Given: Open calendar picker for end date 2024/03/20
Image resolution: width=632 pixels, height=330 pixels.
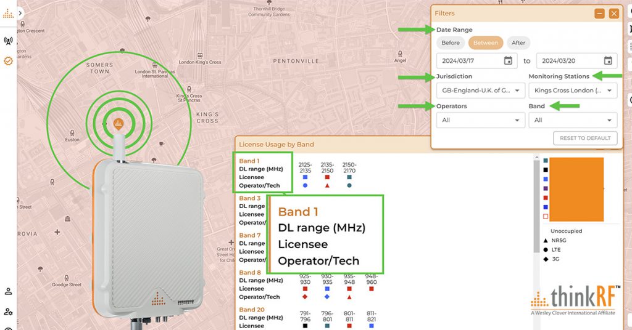Looking at the screenshot, I should pos(608,60).
